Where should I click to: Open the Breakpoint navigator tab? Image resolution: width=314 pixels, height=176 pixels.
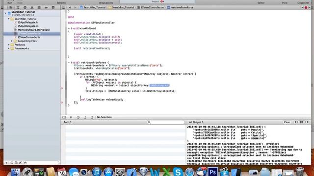(46, 8)
